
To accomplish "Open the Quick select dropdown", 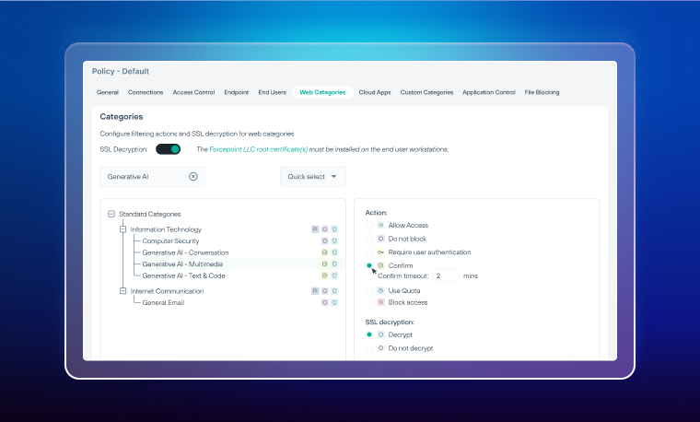I will [312, 176].
